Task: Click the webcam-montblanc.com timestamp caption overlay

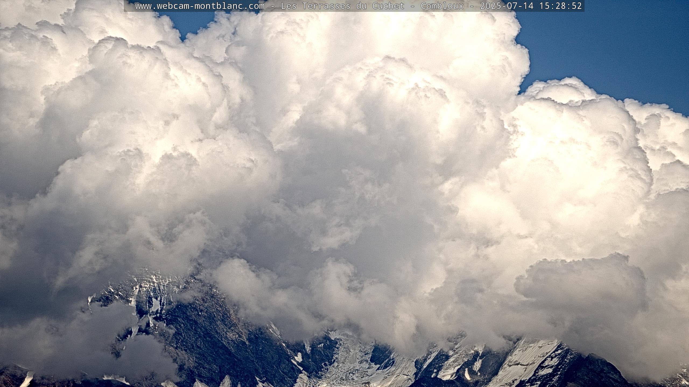Action: click(354, 6)
